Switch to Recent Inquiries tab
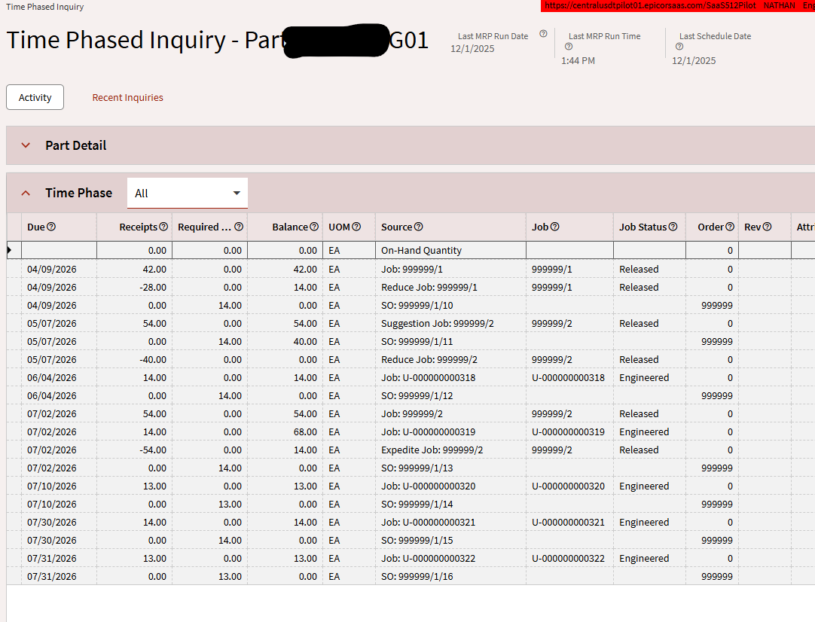 coord(127,97)
